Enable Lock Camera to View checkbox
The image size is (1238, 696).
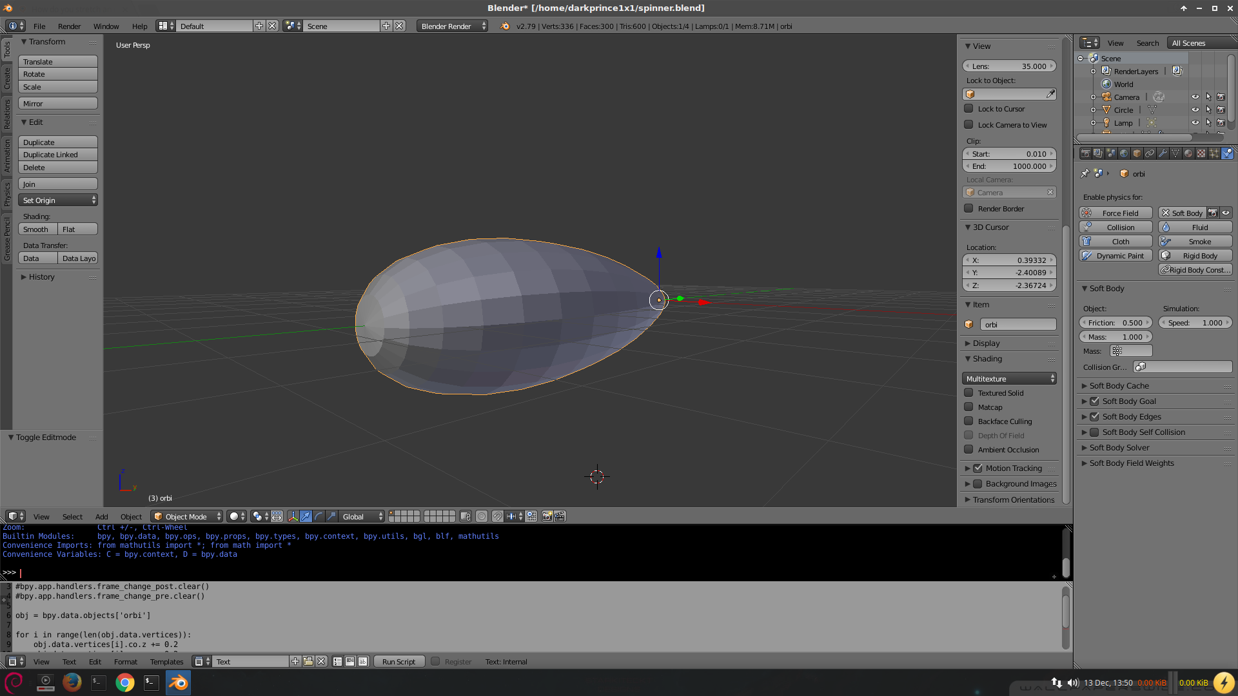[968, 124]
